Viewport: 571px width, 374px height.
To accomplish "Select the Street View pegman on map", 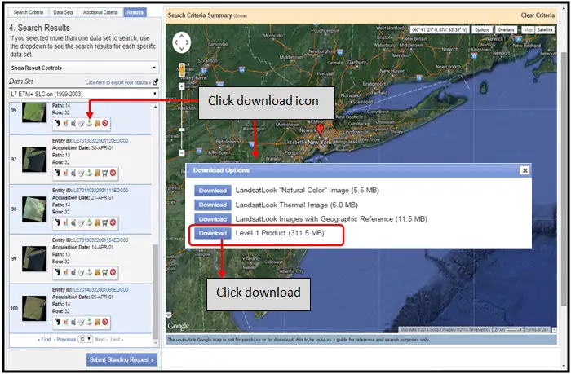I will 182,69.
